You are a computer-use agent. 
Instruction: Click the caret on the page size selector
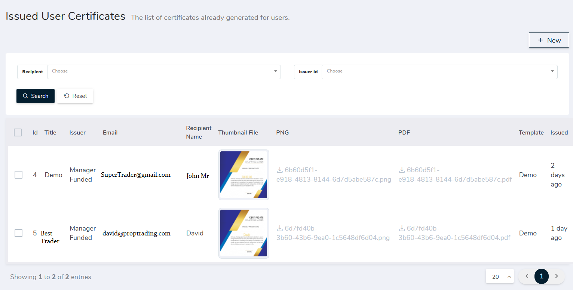click(509, 276)
